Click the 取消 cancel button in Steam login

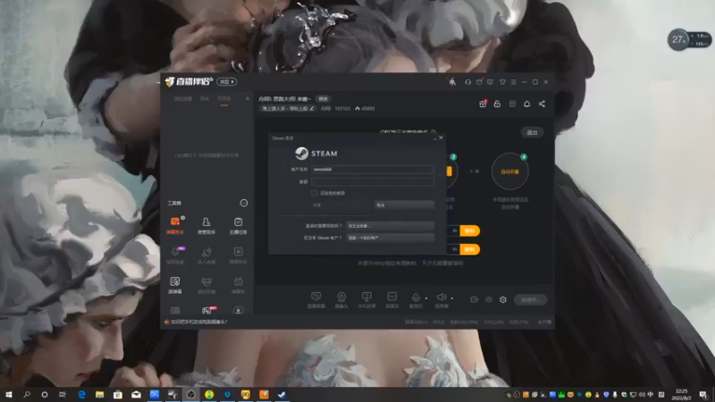tap(404, 205)
